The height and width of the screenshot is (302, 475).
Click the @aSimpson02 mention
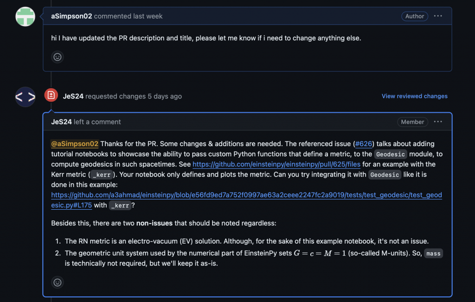pos(75,144)
